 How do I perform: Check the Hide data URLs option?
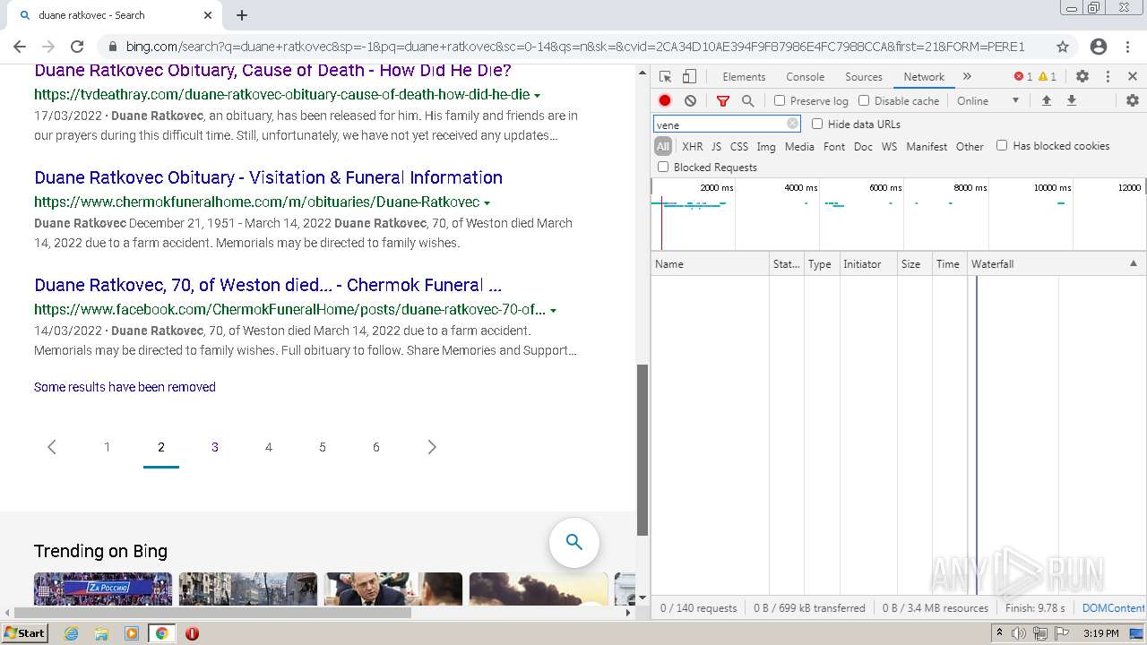pos(817,125)
